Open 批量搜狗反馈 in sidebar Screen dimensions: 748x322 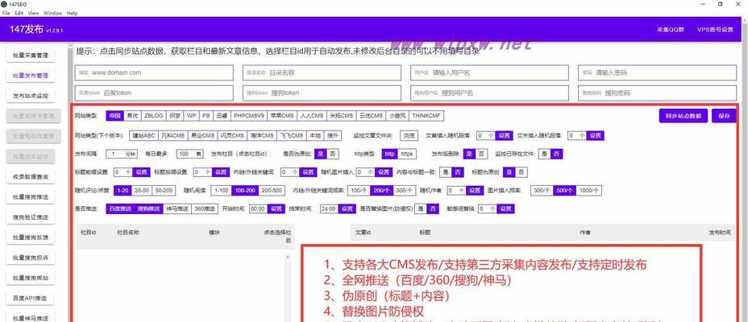pyautogui.click(x=31, y=237)
